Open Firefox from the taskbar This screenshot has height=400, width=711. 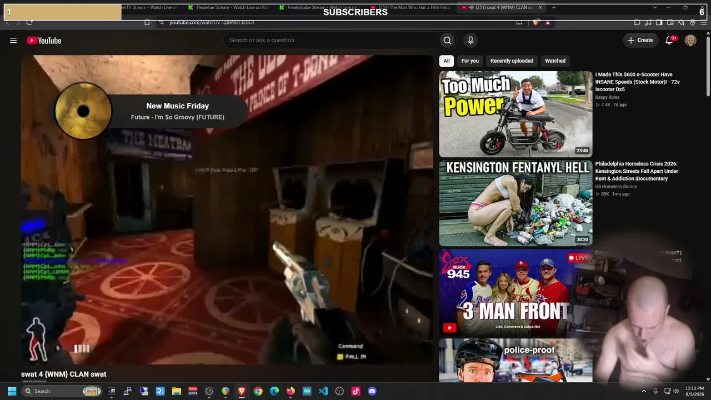pos(291,391)
